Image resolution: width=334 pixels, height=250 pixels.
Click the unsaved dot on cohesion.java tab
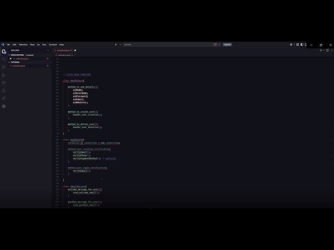[75, 51]
